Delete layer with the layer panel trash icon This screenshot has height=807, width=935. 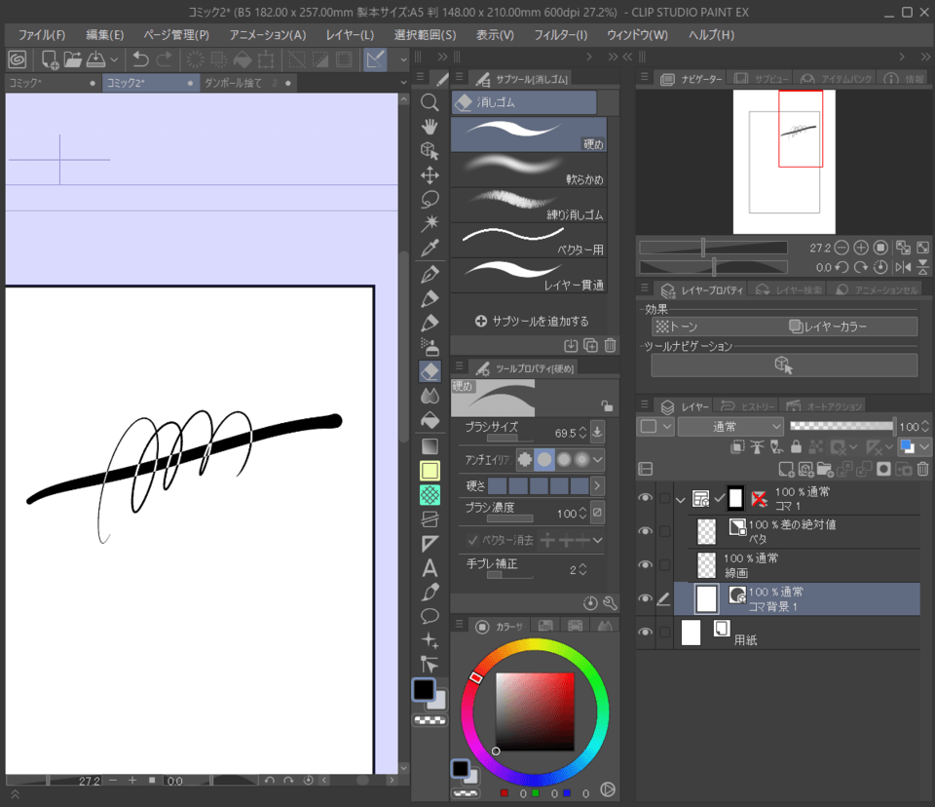pyautogui.click(x=922, y=469)
